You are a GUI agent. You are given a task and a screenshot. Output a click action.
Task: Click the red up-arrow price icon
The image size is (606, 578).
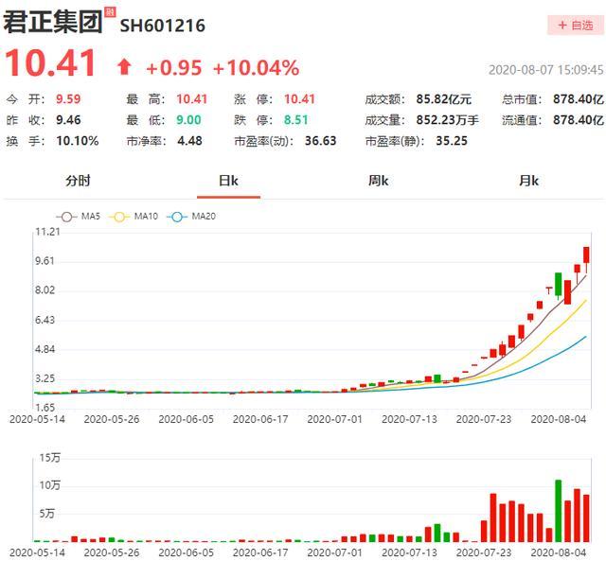(x=124, y=67)
